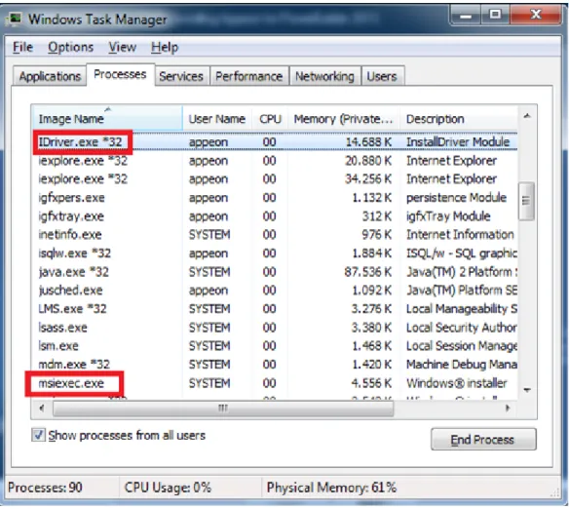This screenshot has height=509, width=569.
Task: Switch to the Services tab
Action: [181, 76]
